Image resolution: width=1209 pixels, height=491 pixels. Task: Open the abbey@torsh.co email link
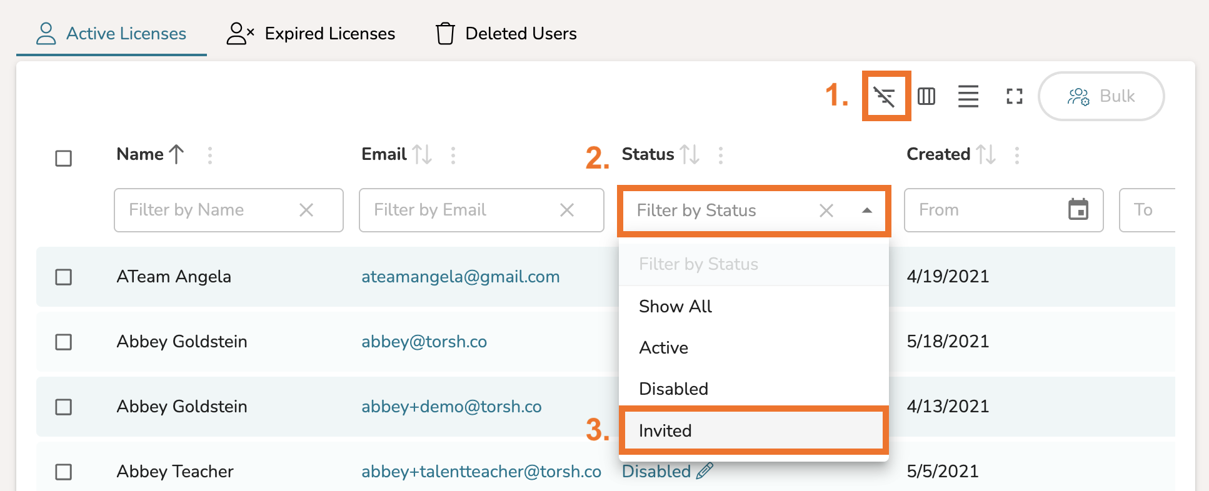[424, 342]
